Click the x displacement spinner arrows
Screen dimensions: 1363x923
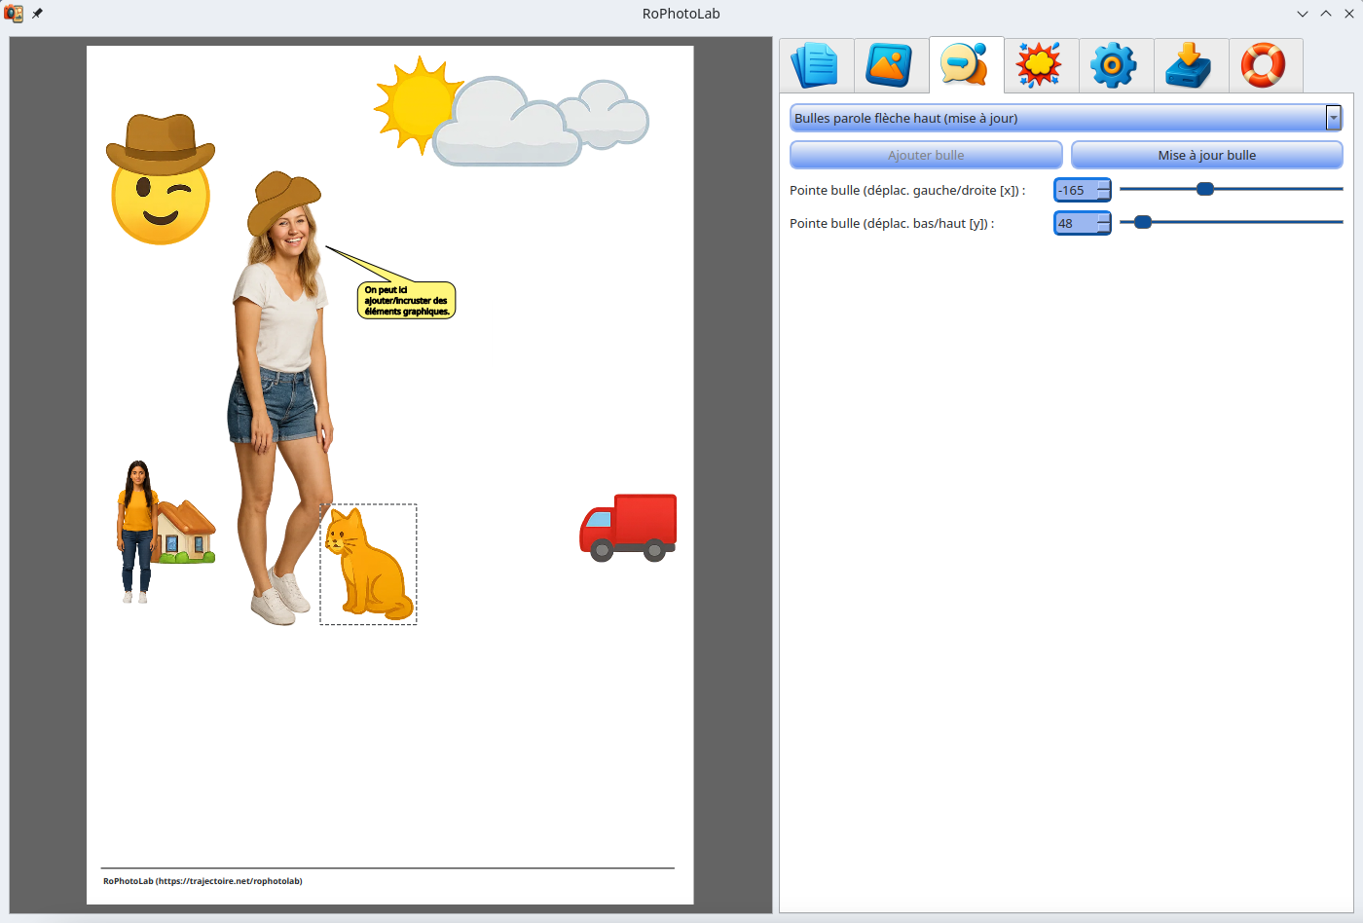click(x=1104, y=190)
